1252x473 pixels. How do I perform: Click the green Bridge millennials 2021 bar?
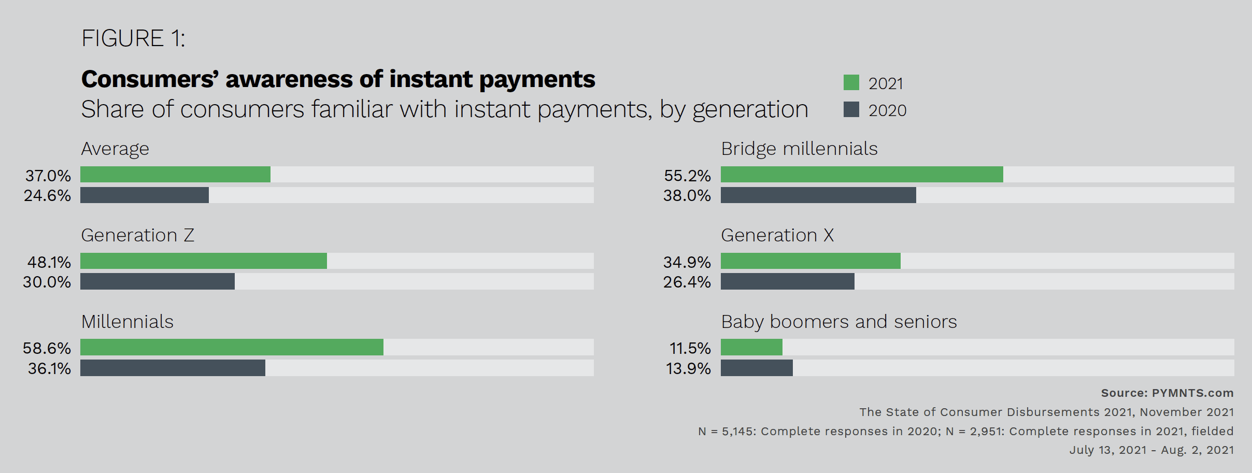[862, 175]
